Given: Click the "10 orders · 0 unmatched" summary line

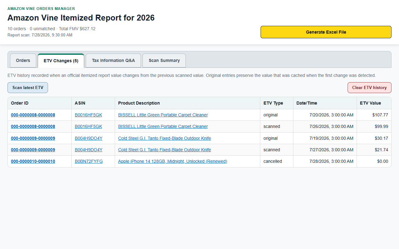Looking at the screenshot, I should pyautogui.click(x=51, y=29).
